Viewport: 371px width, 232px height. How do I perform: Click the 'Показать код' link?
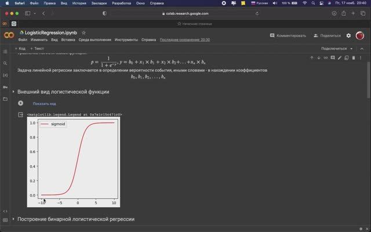[44, 104]
